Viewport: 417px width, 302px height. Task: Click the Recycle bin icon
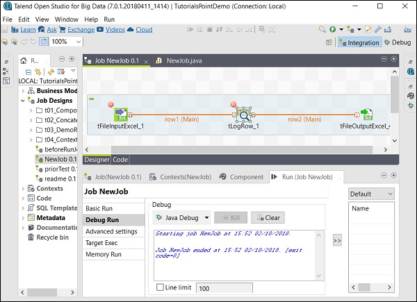[x=31, y=237]
